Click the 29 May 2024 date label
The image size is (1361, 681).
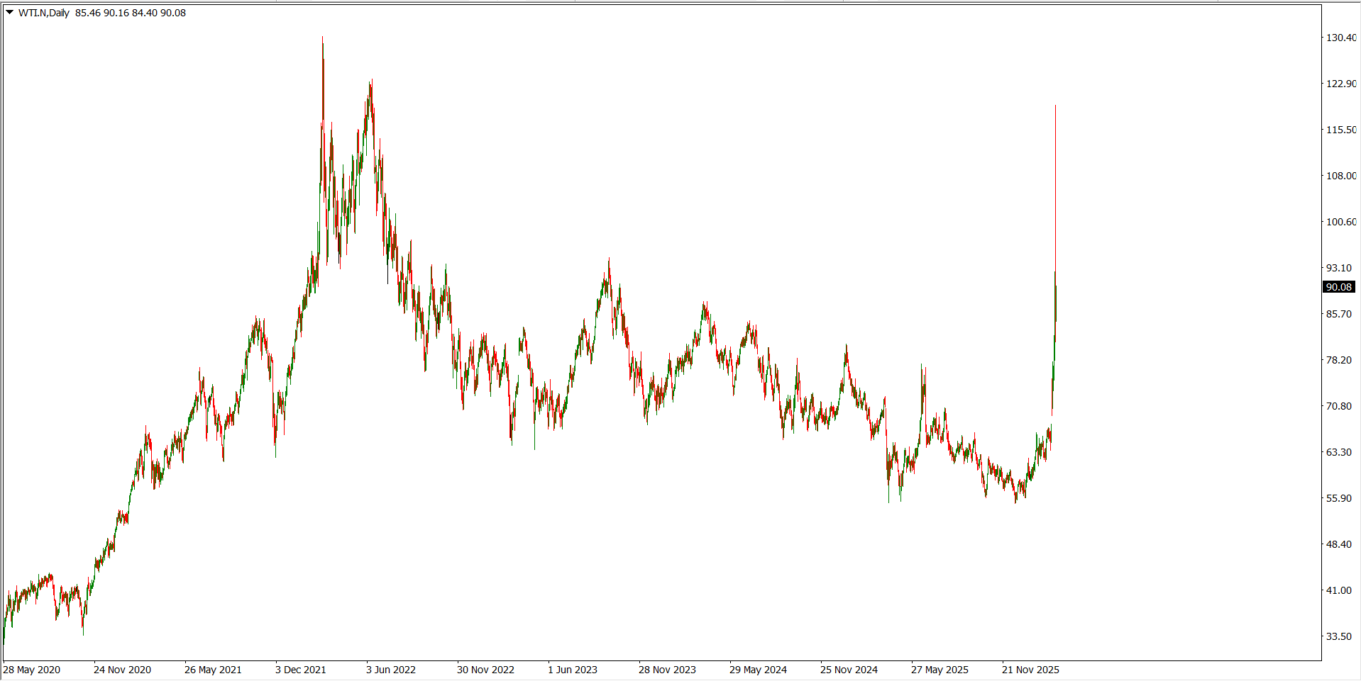[x=758, y=670]
